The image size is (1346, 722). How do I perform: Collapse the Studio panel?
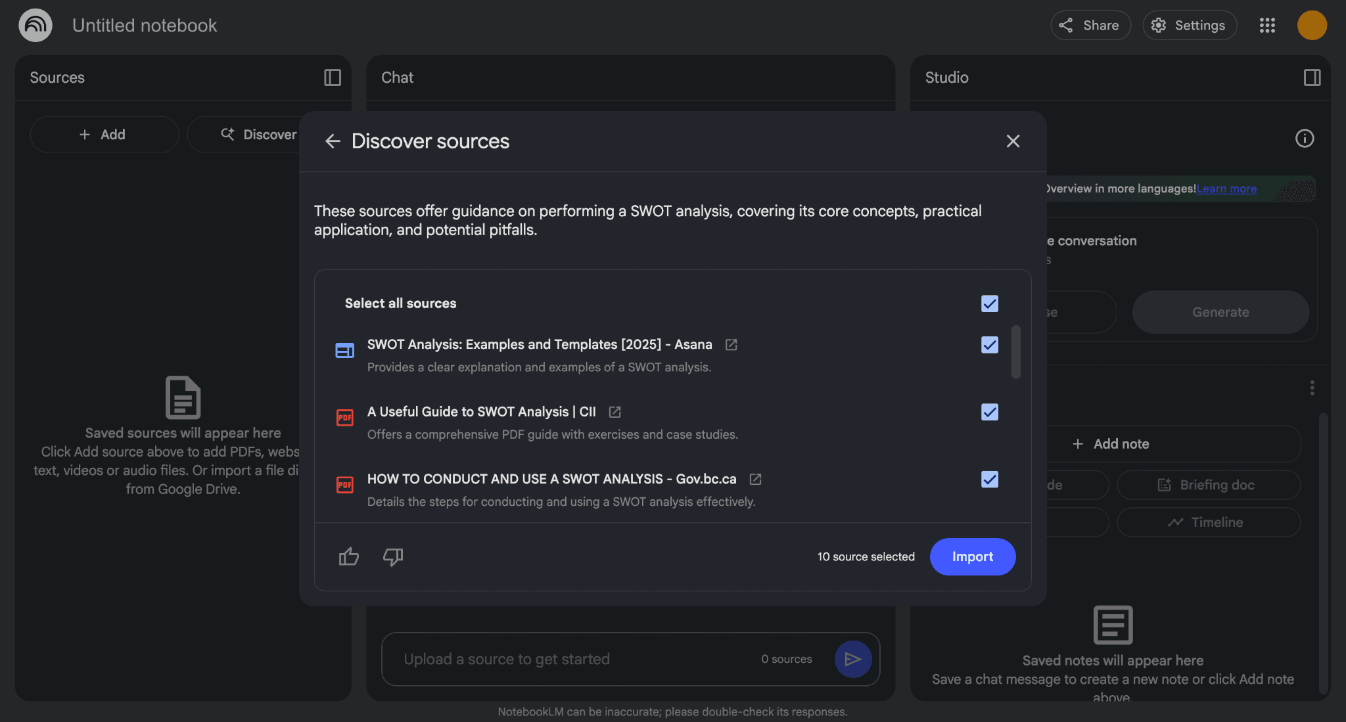point(1311,78)
